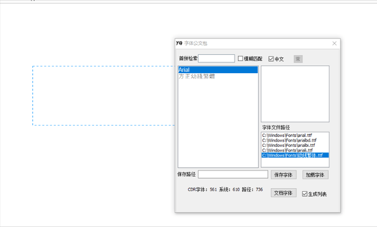Click the gray 常 button

(x=298, y=59)
